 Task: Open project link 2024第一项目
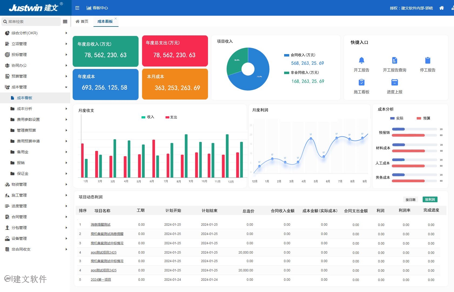coord(101,280)
